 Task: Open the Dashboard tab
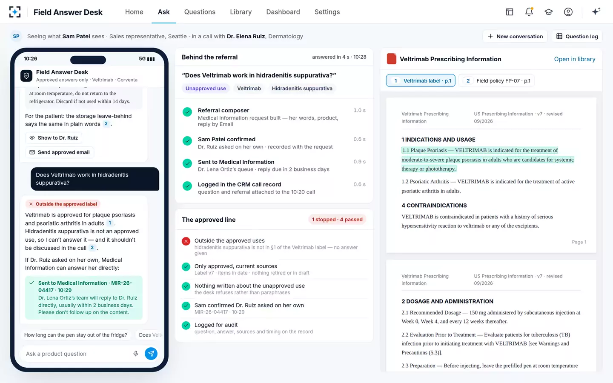pos(283,12)
